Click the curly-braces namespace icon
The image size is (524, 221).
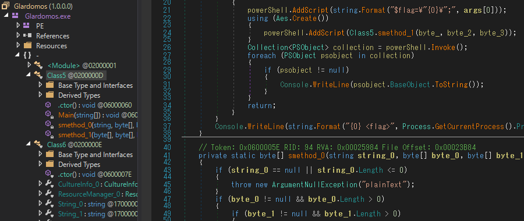click(28, 55)
